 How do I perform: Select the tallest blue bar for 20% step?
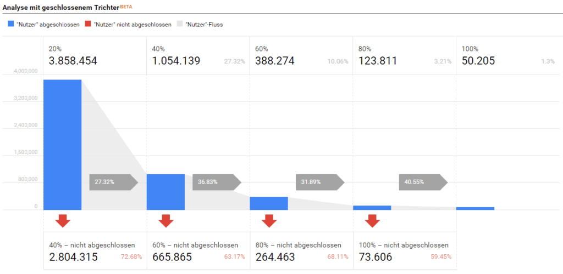[63, 145]
